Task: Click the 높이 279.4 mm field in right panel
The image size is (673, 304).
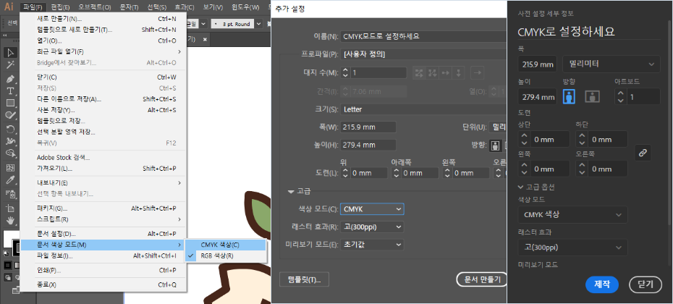Action: pos(538,97)
